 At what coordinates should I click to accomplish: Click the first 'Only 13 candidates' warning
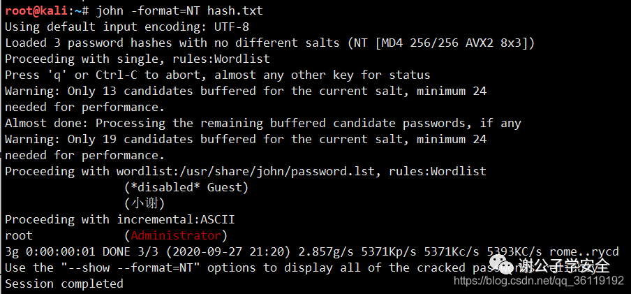click(246, 91)
